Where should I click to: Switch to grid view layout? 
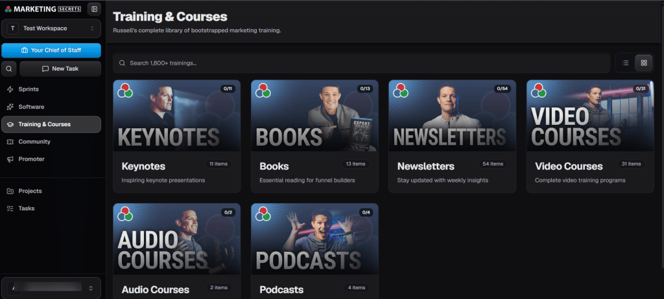(x=644, y=63)
